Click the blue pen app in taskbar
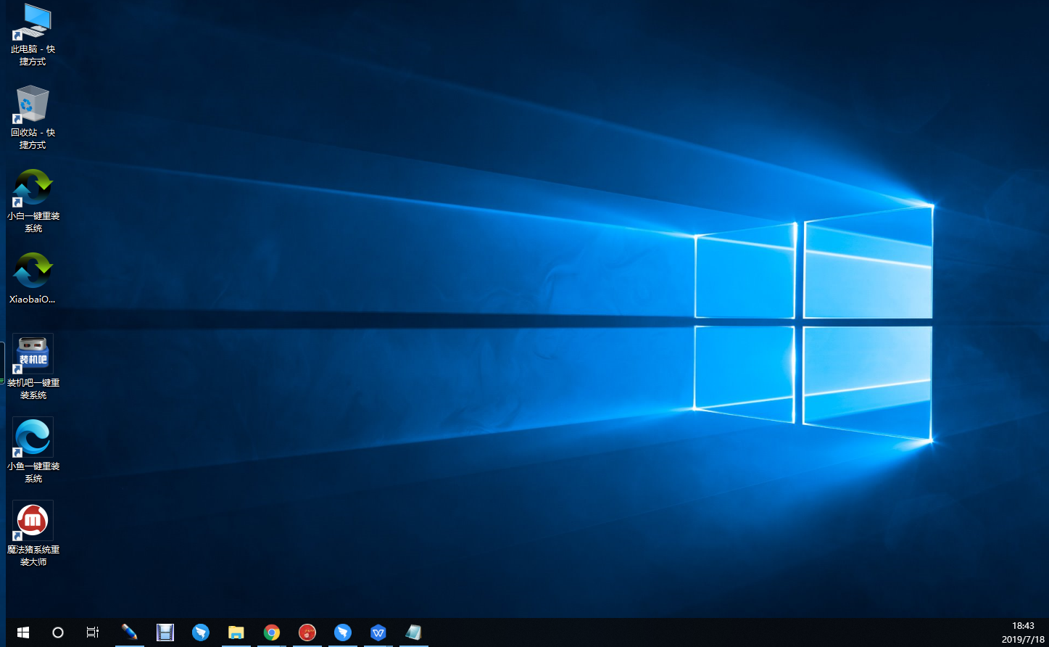This screenshot has width=1049, height=647. click(x=129, y=632)
